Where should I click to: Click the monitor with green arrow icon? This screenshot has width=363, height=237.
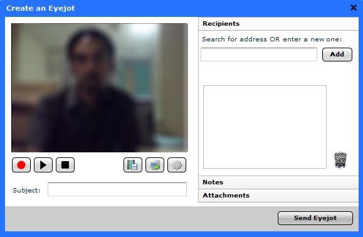155,165
